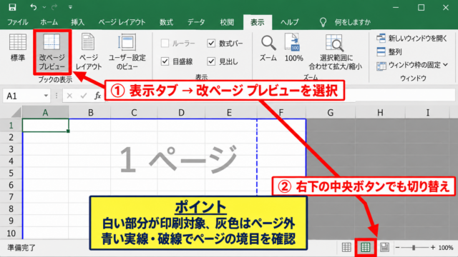Select row 9 header
The height and width of the screenshot is (257, 458).
11,221
